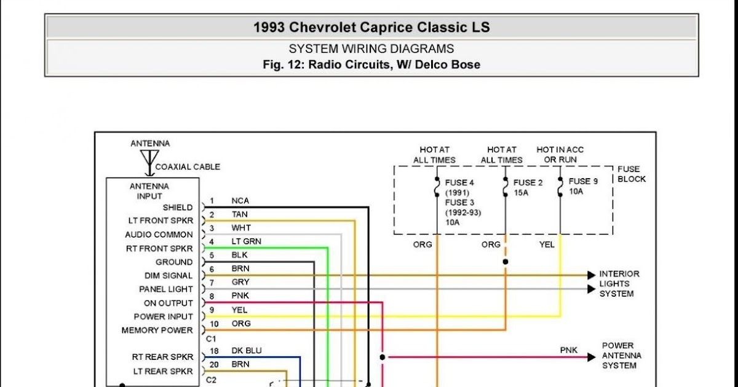This screenshot has width=738, height=387.
Task: Click the 'ORG' wire label on pin 10
Action: point(241,324)
